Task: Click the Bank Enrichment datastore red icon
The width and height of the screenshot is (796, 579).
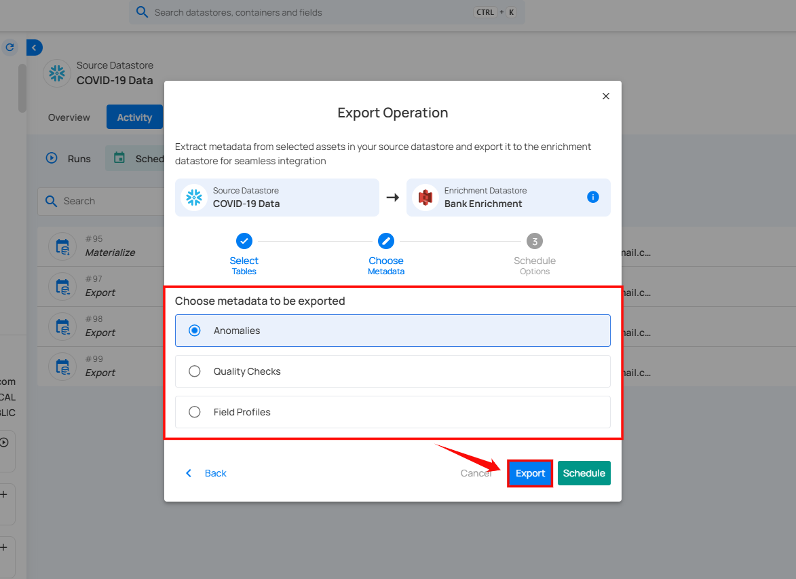Action: tap(425, 198)
